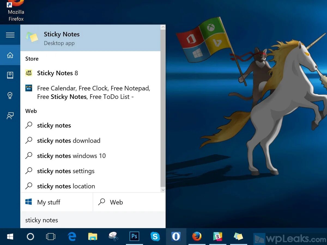The height and width of the screenshot is (245, 327).
Task: Click magnifier icon beside 'sticky notes download'
Action: point(29,140)
